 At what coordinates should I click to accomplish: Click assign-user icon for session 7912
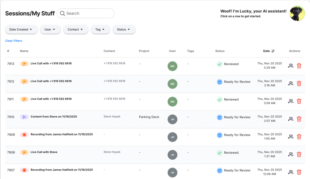291,83
